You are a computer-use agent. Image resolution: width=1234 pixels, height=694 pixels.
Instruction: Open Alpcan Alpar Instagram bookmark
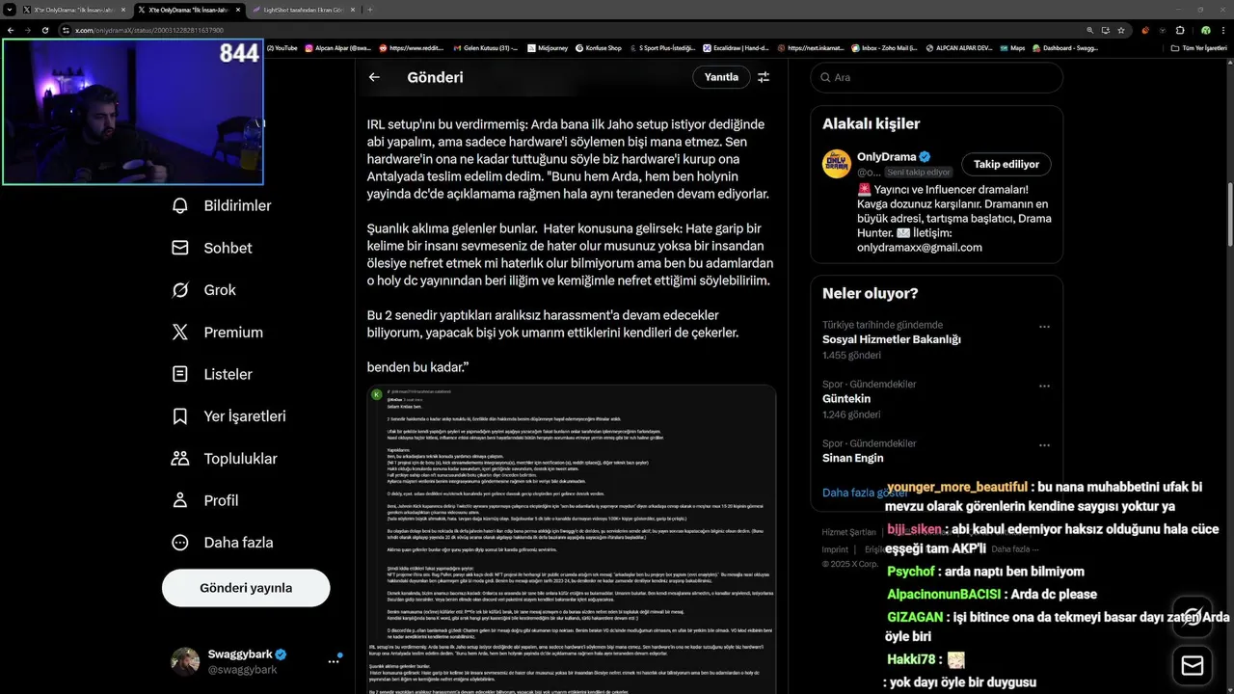338,48
